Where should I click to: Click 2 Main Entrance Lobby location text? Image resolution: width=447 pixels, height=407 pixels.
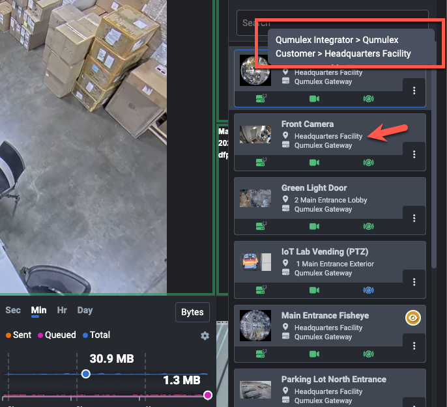point(330,200)
